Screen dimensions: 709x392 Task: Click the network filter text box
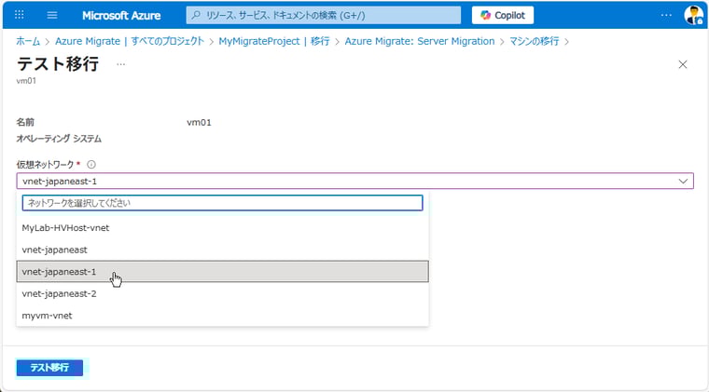pos(222,203)
